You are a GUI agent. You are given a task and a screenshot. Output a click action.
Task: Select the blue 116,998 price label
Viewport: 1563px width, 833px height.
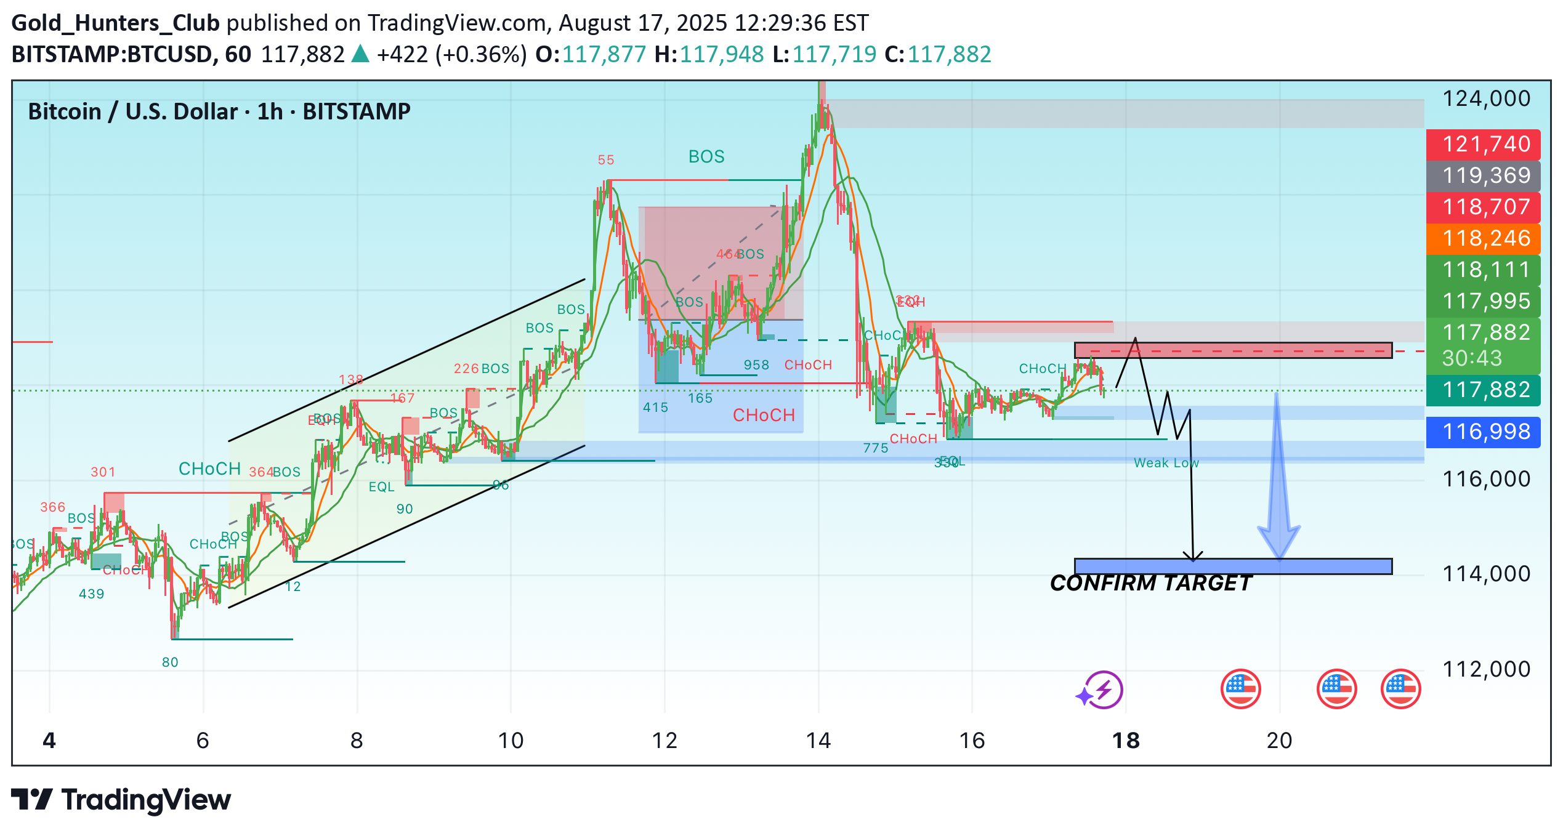1483,432
